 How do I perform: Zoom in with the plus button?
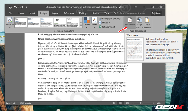pos(153,103)
